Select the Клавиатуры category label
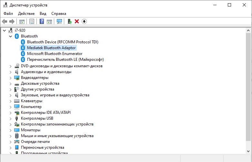The image size is (252, 162). [x=32, y=101]
